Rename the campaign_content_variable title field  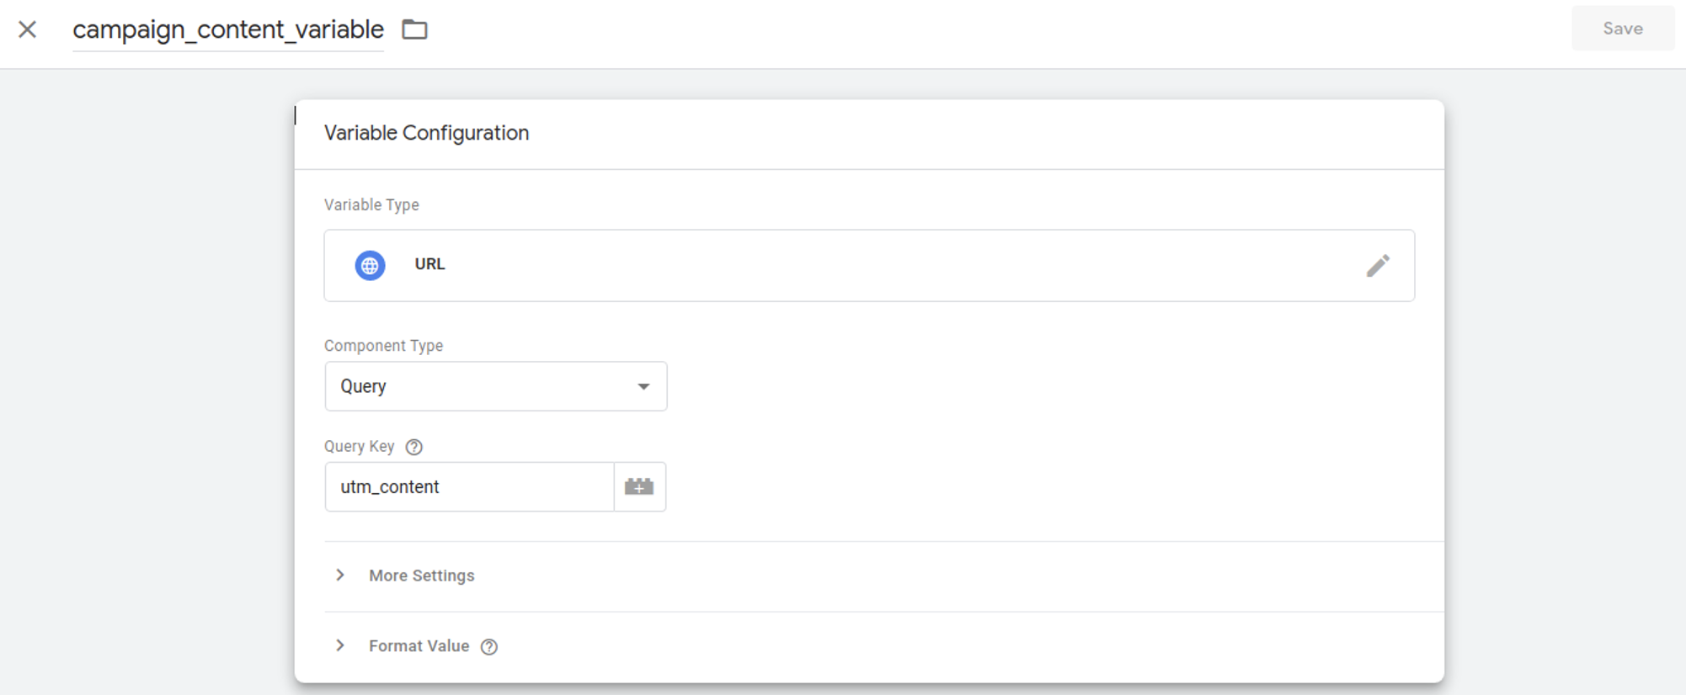(227, 30)
